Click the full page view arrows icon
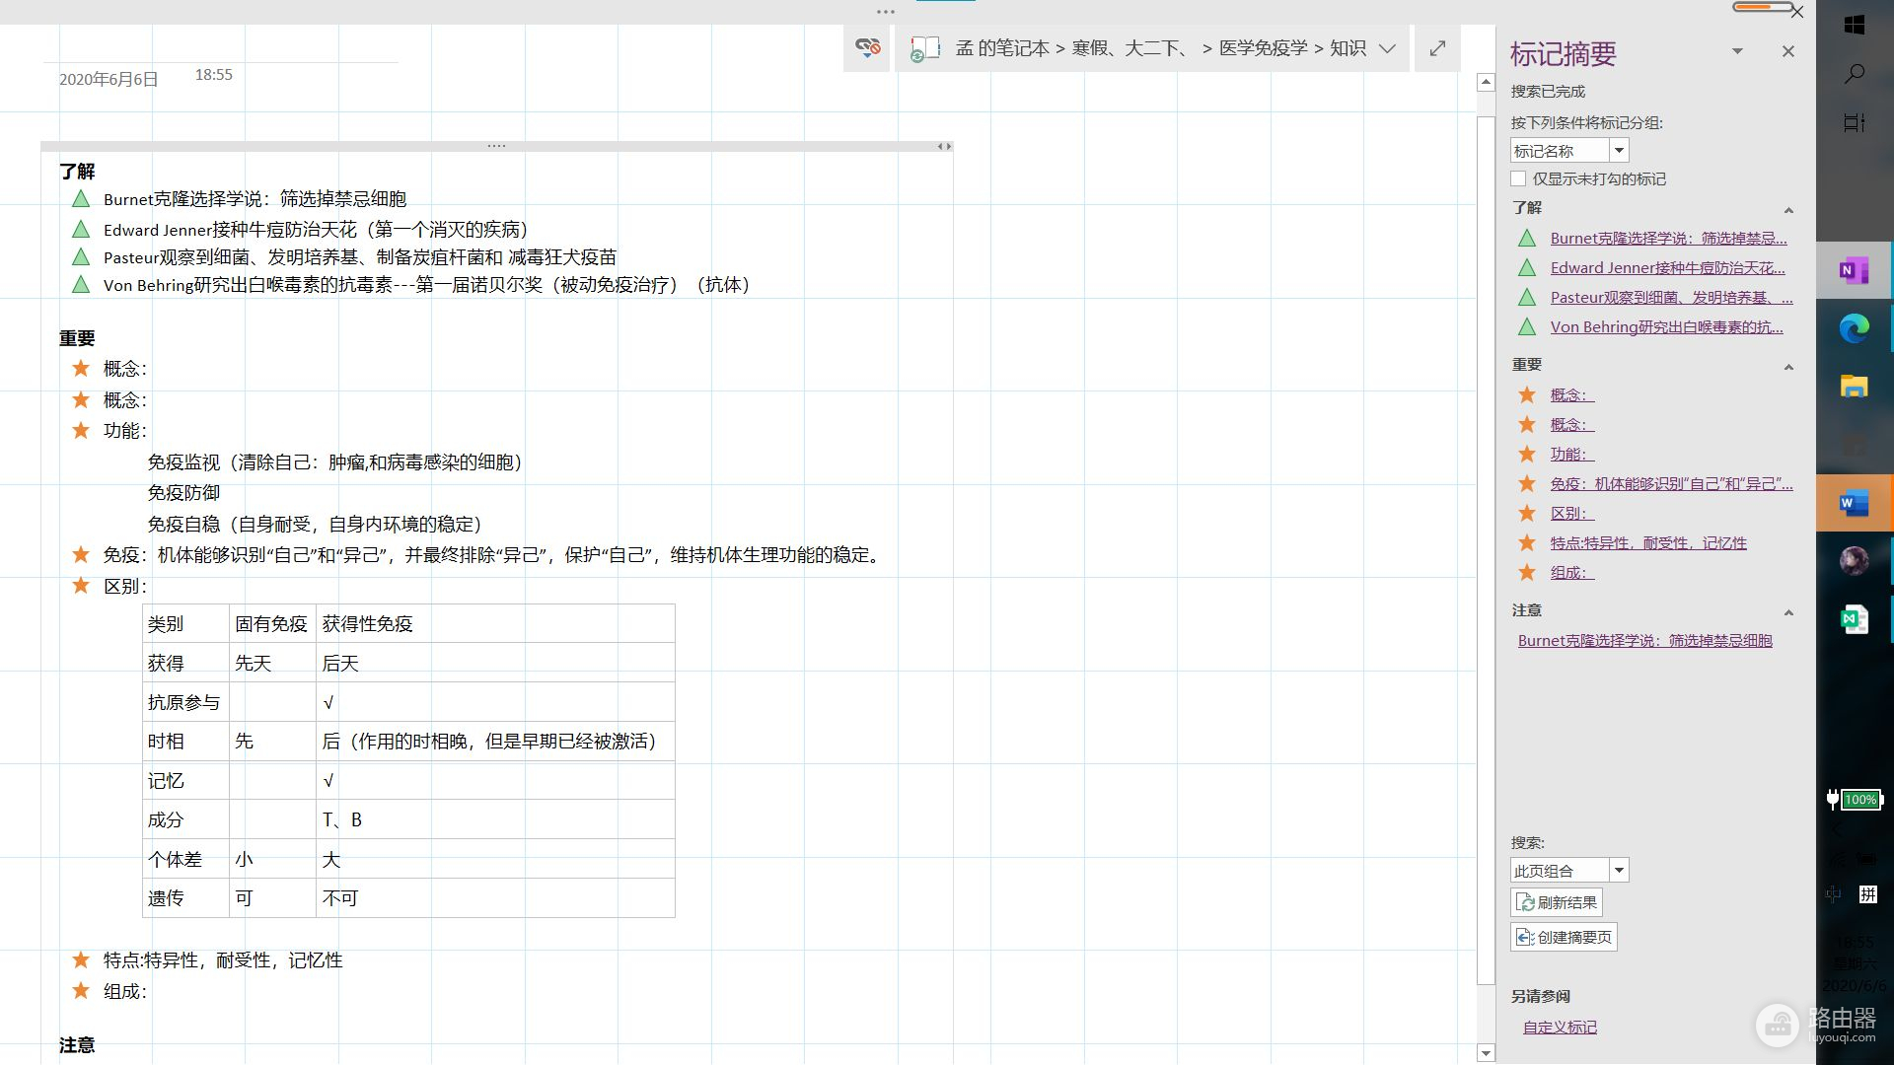Image resolution: width=1894 pixels, height=1065 pixels. coord(1437,48)
